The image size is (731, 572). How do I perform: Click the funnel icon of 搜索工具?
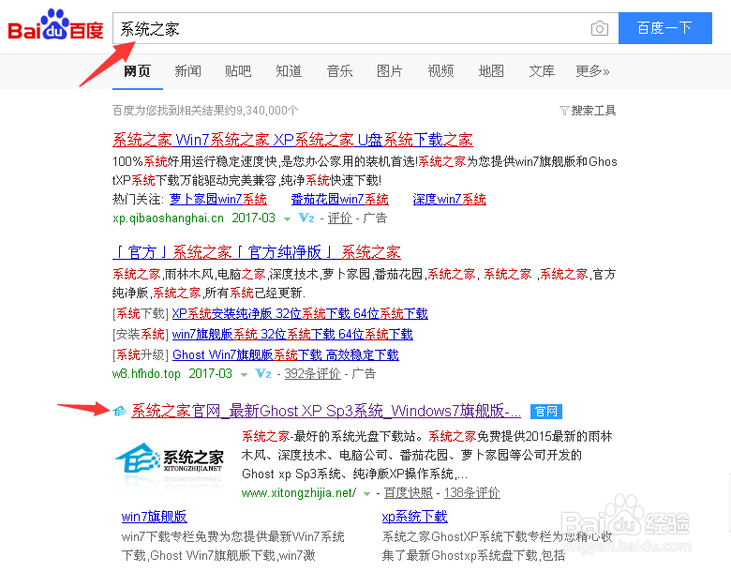tap(564, 111)
